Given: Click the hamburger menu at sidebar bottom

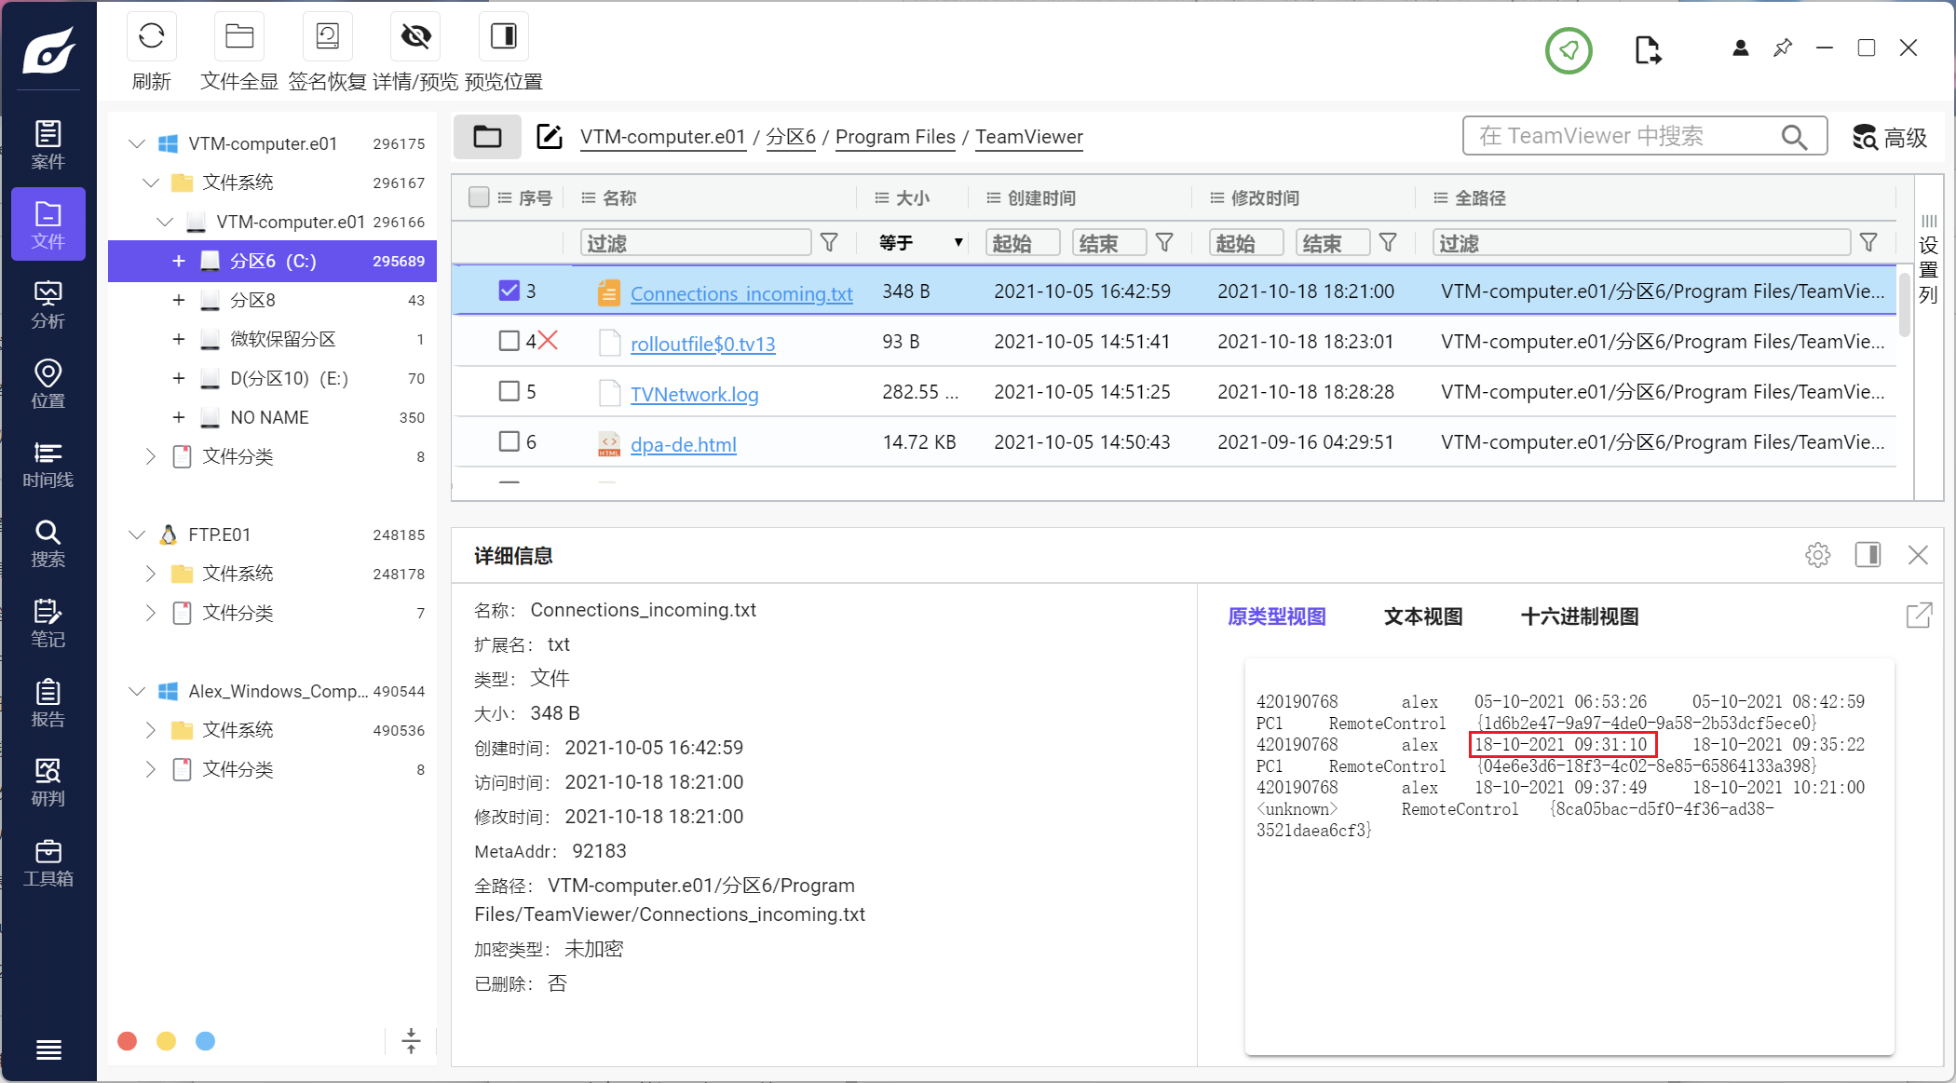Looking at the screenshot, I should click(x=48, y=1049).
